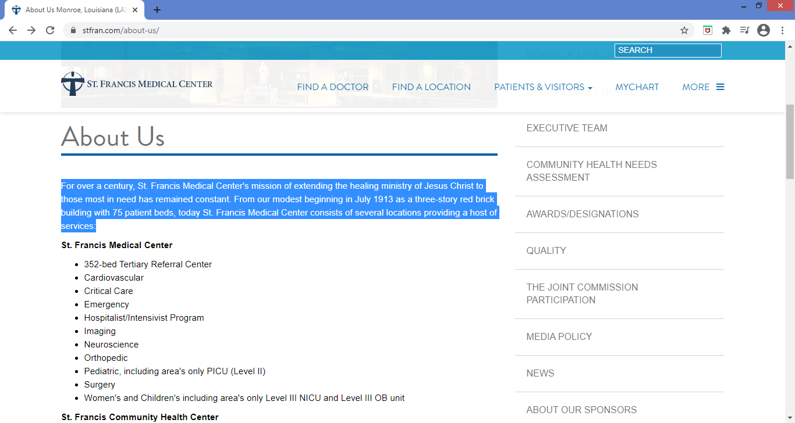Open a new browser tab
Viewport: 795px width, 423px height.
pos(157,10)
